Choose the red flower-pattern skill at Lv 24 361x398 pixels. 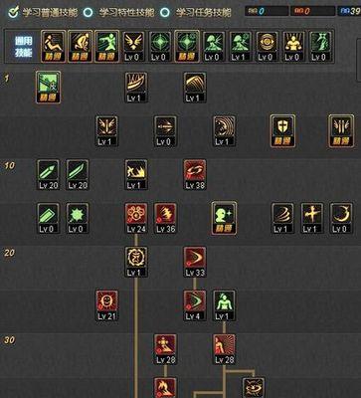(x=136, y=218)
